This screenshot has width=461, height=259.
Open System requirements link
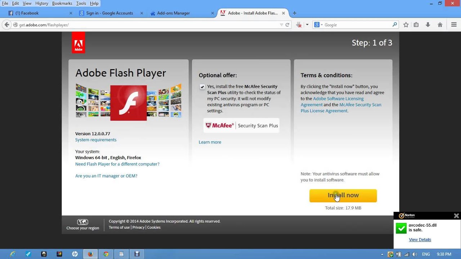click(96, 140)
